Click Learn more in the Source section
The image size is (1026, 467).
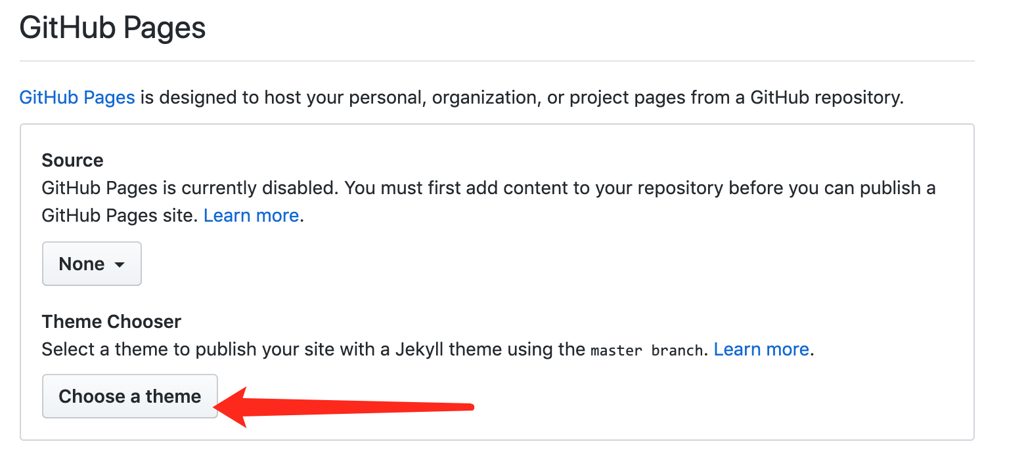tap(251, 215)
